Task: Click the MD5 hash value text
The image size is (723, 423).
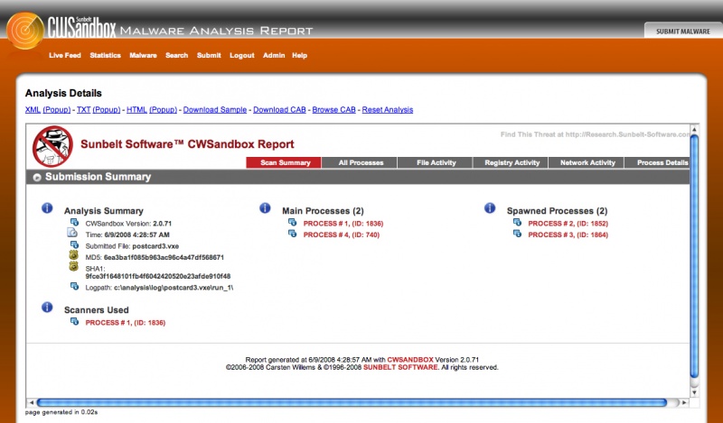Action: click(x=164, y=257)
